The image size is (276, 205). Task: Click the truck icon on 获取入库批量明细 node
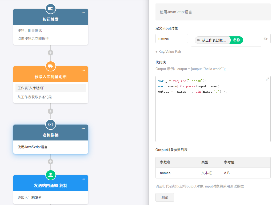[50, 66]
